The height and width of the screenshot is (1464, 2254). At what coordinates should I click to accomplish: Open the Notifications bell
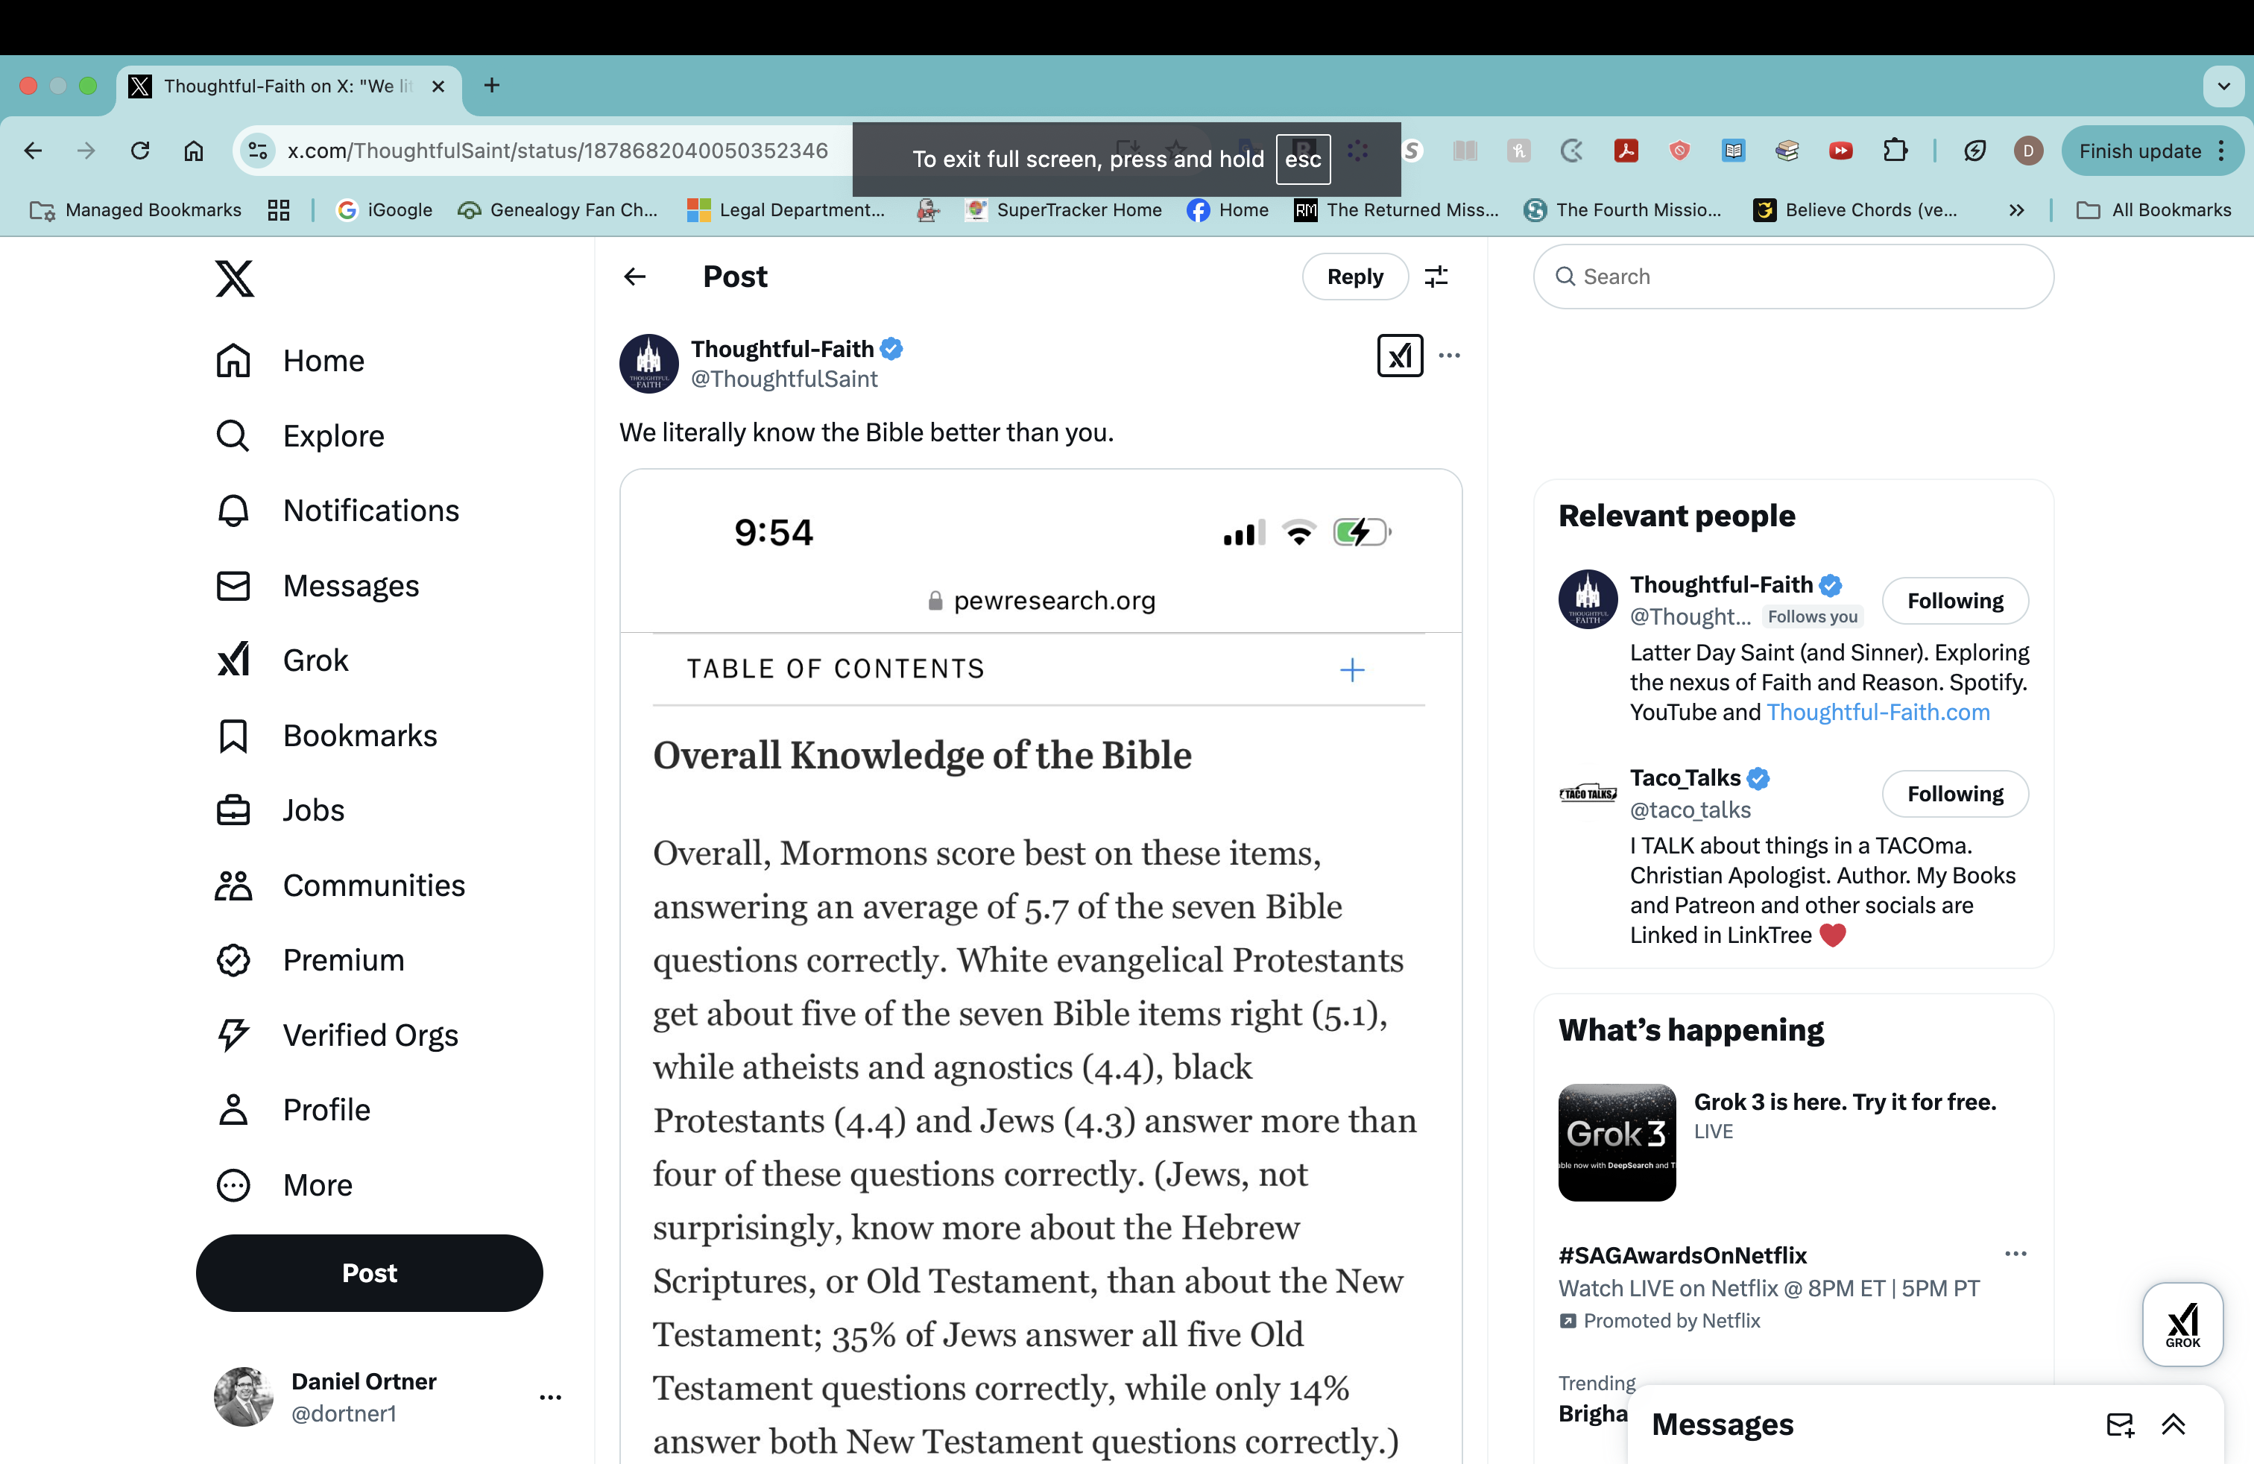pos(233,511)
